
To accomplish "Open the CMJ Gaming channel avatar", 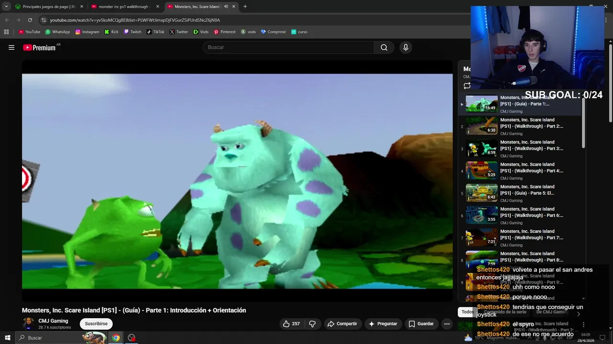I will (28, 323).
